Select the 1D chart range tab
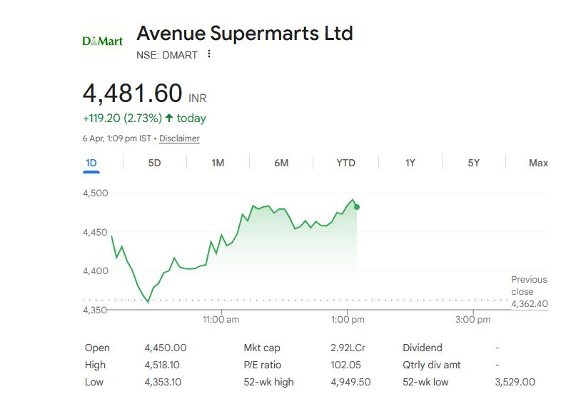Screen dimensions: 561x419 click(x=91, y=163)
